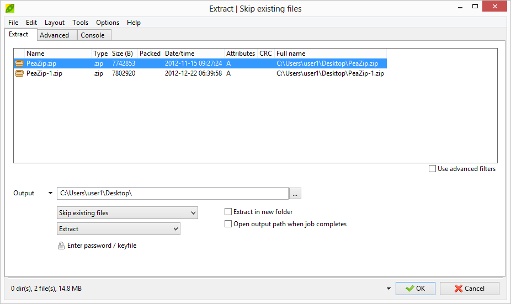511x304 pixels.
Task: Sort by Full name column header
Action: pos(331,54)
